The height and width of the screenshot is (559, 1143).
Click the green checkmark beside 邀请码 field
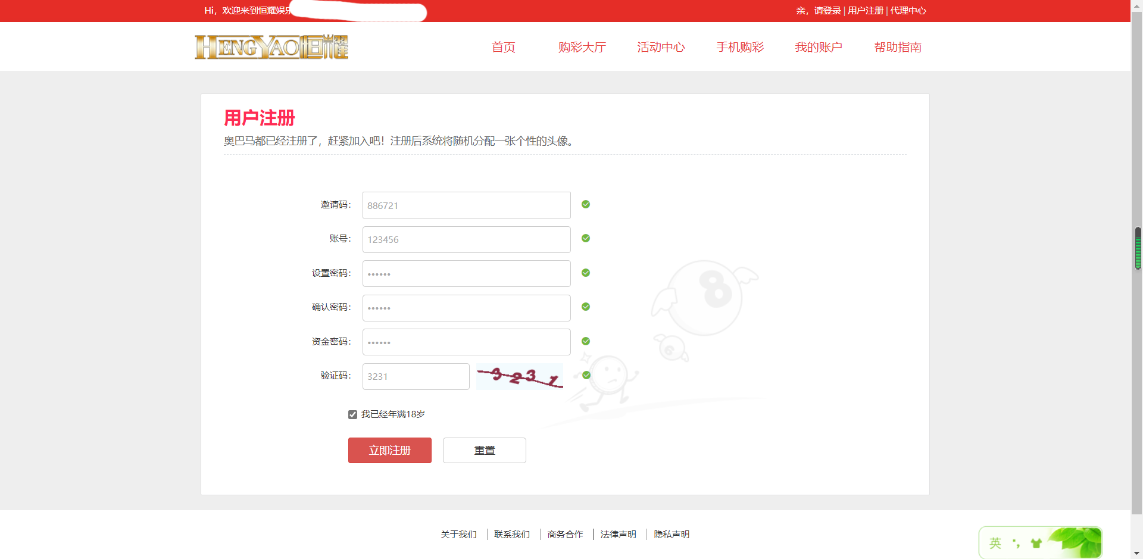[x=586, y=204]
